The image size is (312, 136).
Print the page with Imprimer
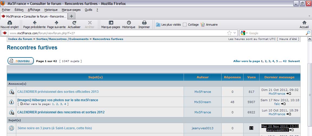pyautogui.click(x=144, y=25)
